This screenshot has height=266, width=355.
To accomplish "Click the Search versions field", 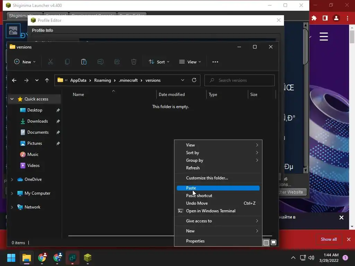I will coord(240,80).
